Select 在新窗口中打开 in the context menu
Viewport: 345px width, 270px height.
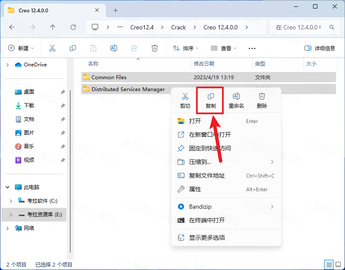coord(226,135)
